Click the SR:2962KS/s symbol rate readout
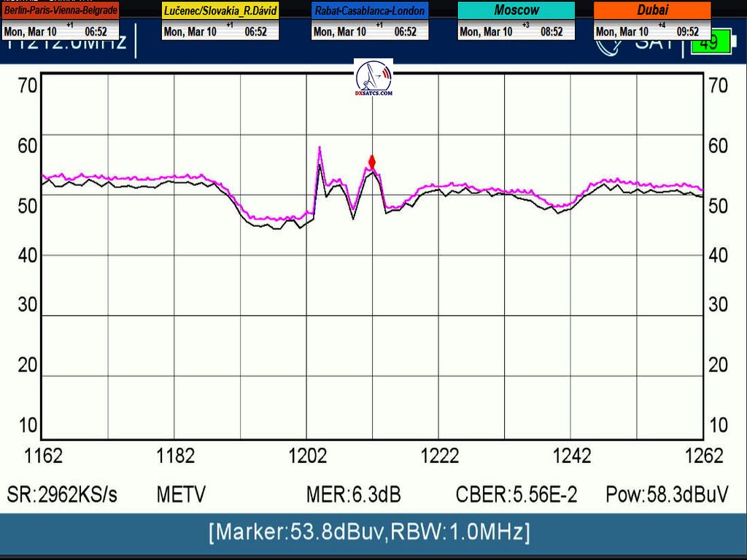 click(62, 494)
